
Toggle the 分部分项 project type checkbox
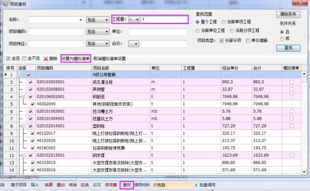coord(221,40)
